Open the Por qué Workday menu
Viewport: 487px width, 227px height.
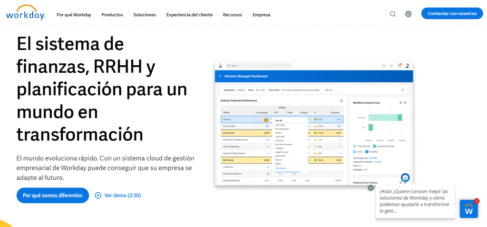[x=74, y=15]
